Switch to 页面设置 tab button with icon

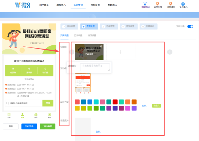click(89, 27)
